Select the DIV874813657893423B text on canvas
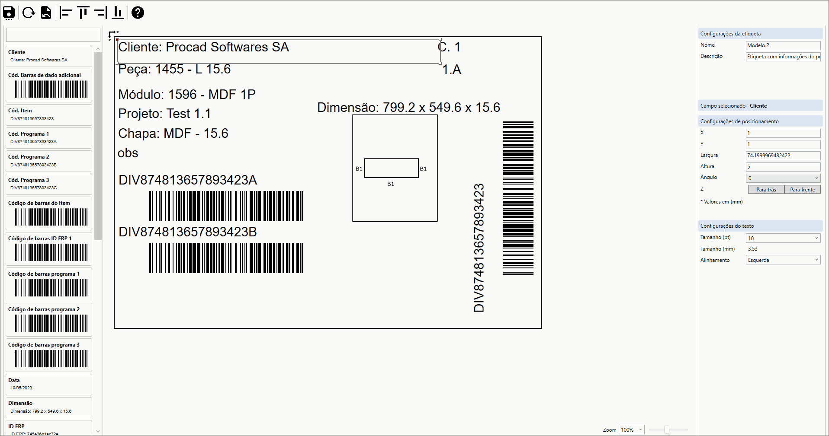This screenshot has width=829, height=436. click(x=188, y=232)
